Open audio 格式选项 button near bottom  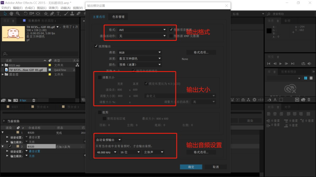pos(201,152)
